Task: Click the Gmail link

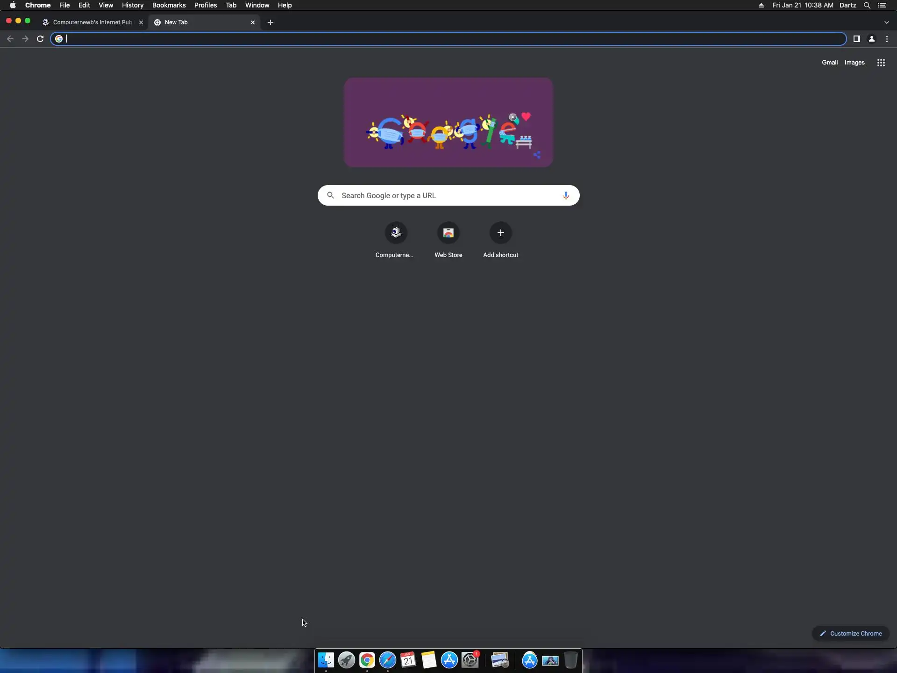Action: (829, 63)
